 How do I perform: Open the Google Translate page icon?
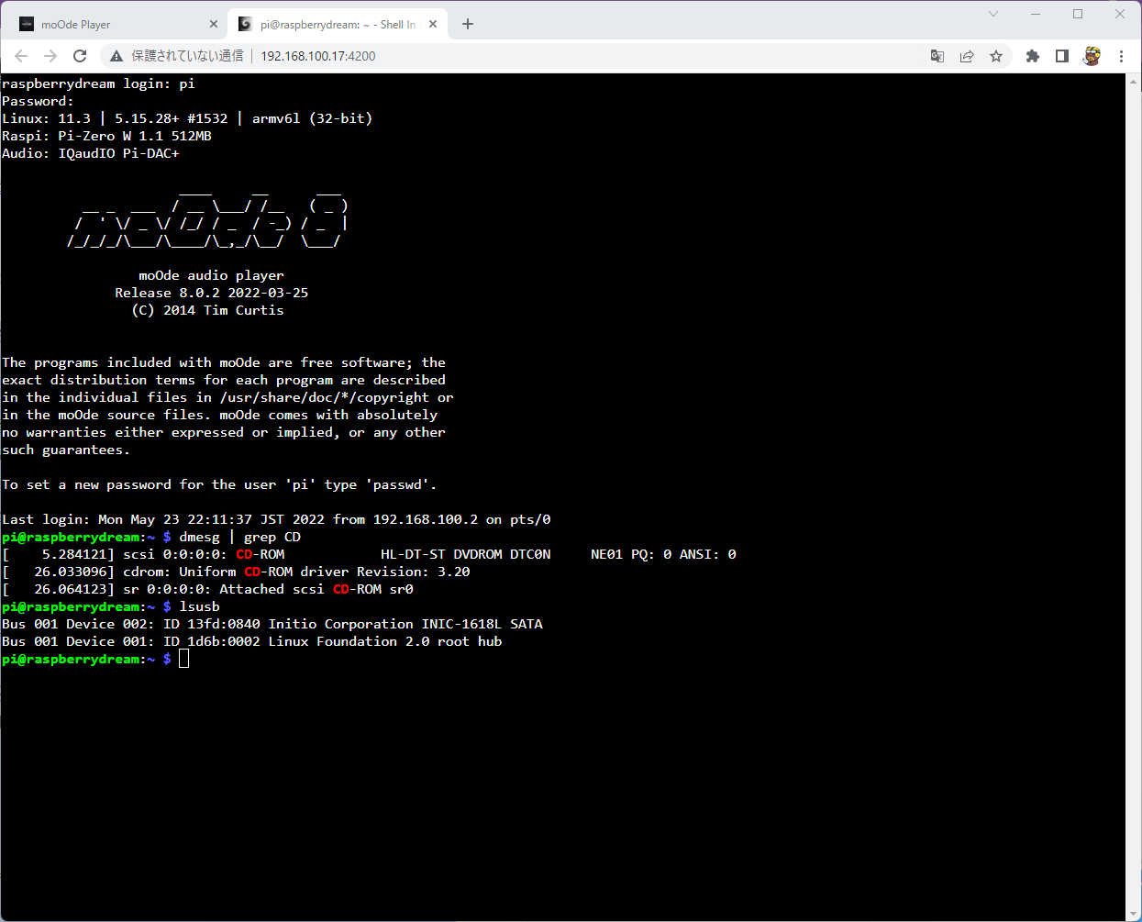(x=937, y=56)
